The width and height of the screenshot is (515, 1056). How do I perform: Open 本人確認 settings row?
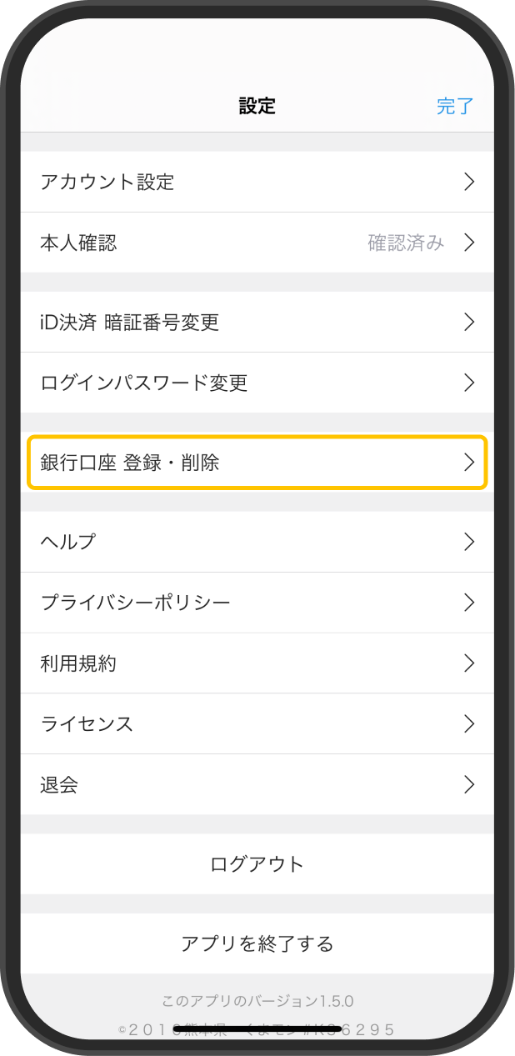(x=257, y=243)
